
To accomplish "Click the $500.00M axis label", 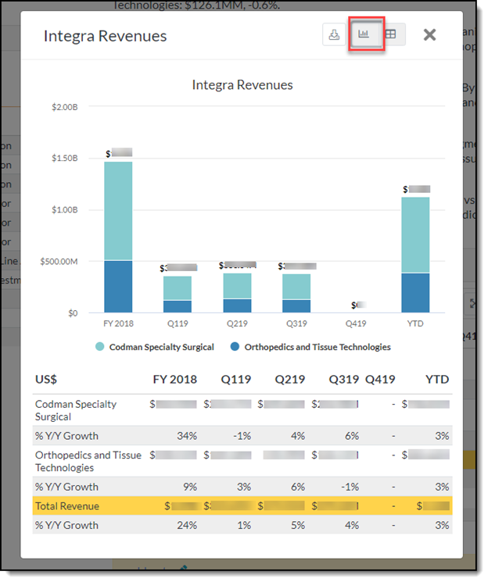I will click(59, 262).
